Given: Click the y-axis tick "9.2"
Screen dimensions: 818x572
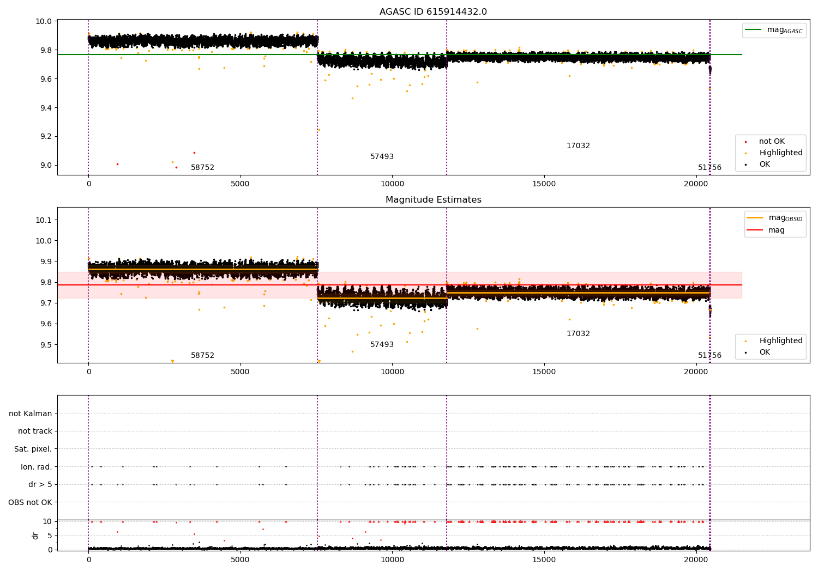Looking at the screenshot, I should (47, 137).
